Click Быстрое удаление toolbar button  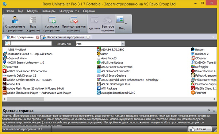pos(108,24)
